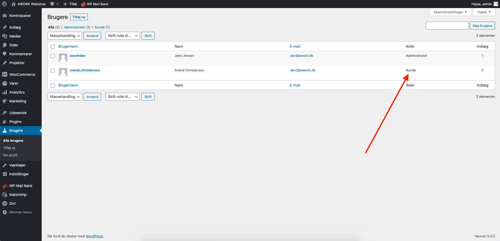Click the Tilføj ny button beside Brugere heading
This screenshot has width=500, height=241.
pyautogui.click(x=79, y=17)
